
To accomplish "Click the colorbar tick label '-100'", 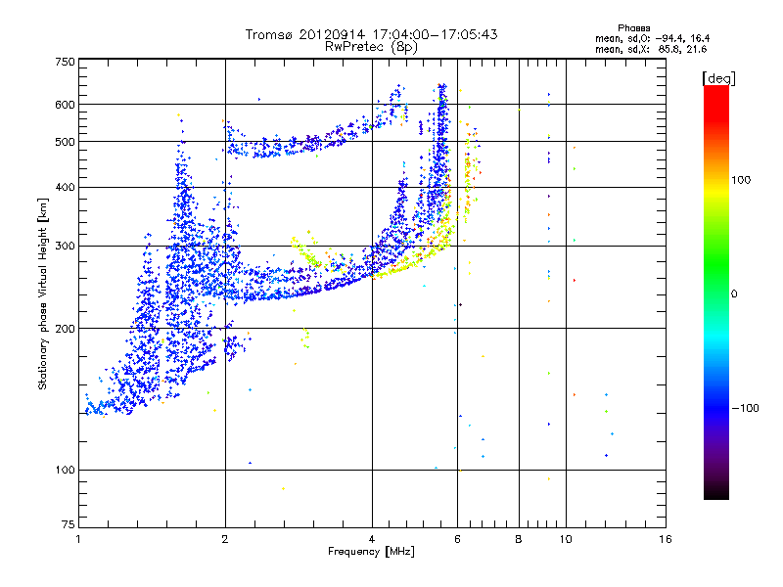I will coord(745,408).
